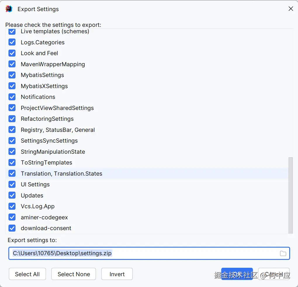Click the MybatisSettings row label
The width and height of the screenshot is (298, 287).
(42, 75)
